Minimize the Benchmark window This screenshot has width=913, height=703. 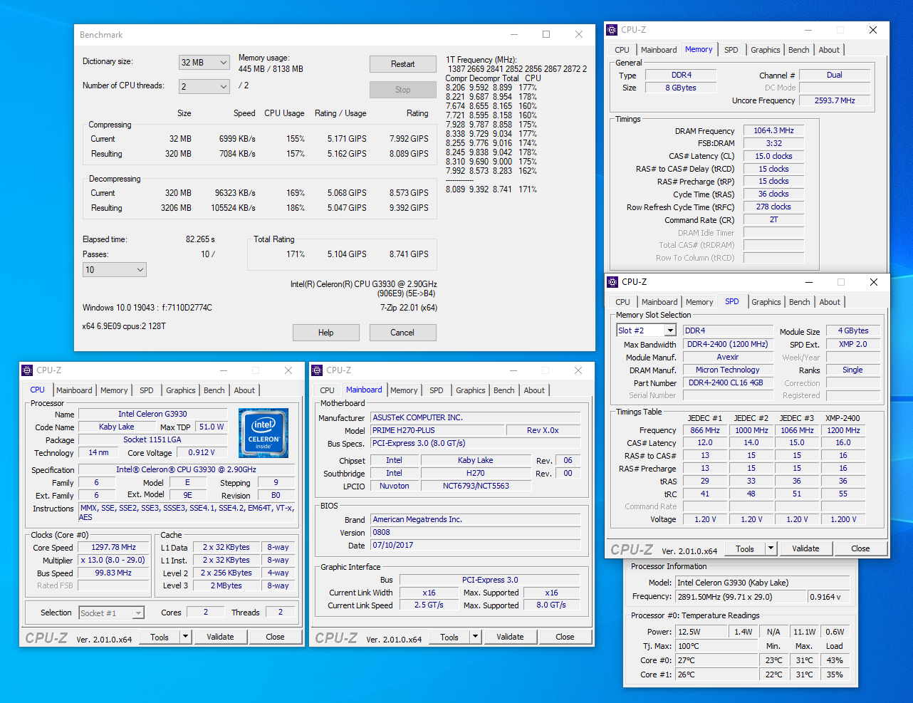click(513, 34)
